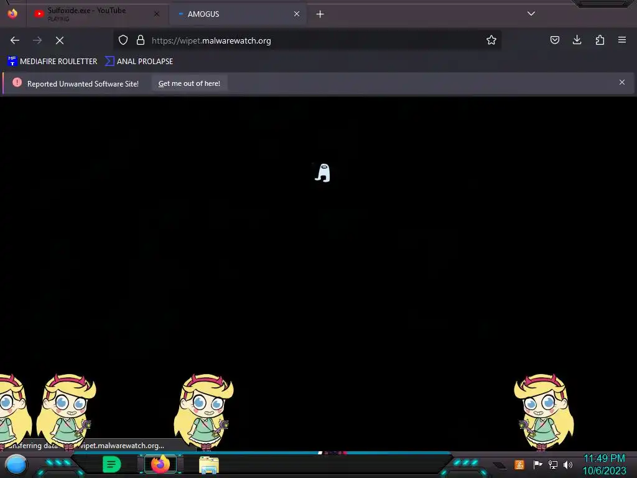The height and width of the screenshot is (478, 637).
Task: Save page to Pocket
Action: coord(554,40)
